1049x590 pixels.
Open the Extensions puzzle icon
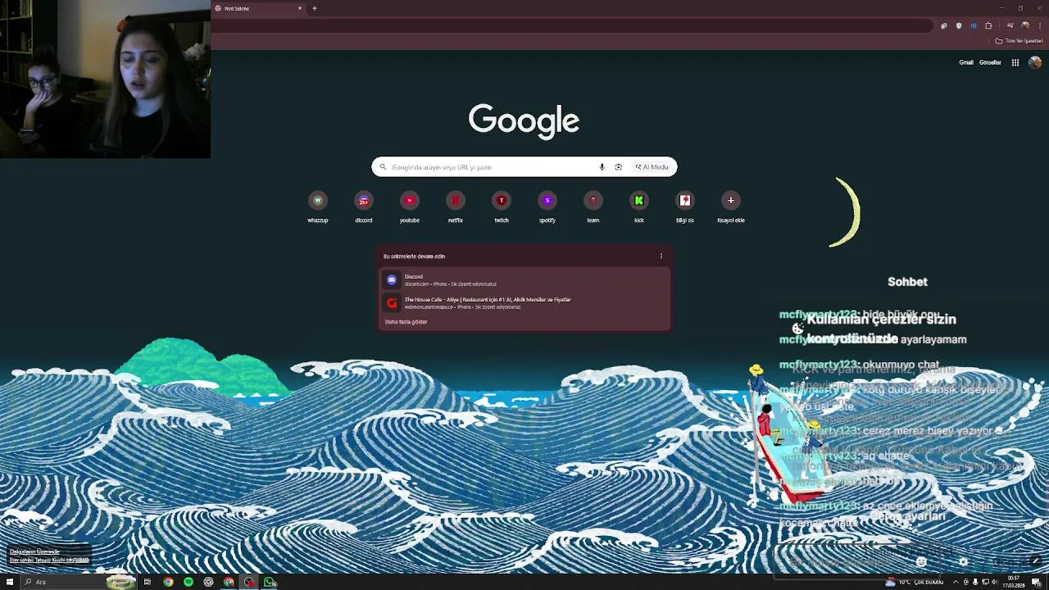(x=988, y=25)
